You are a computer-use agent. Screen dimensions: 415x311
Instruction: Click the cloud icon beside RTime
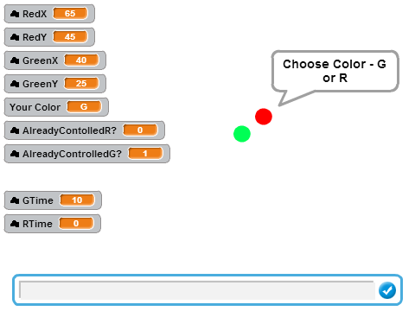pos(15,224)
